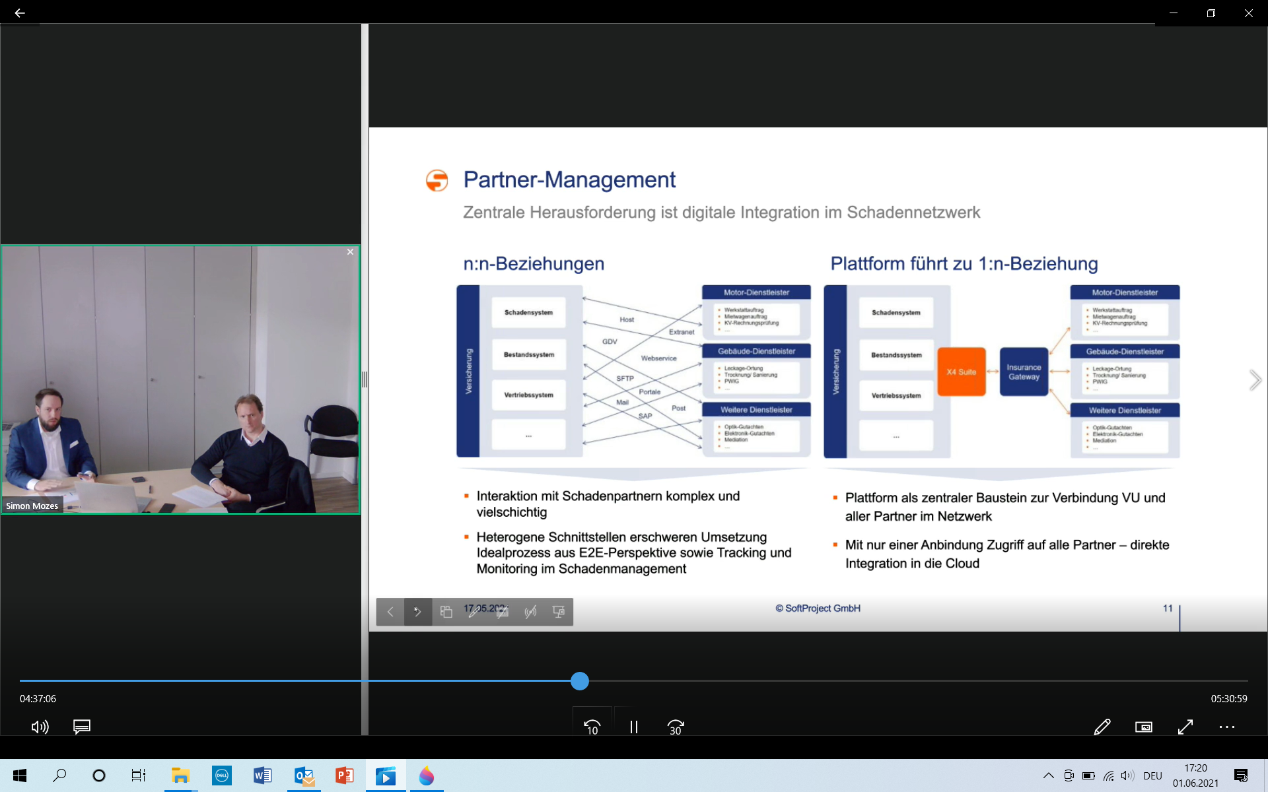The height and width of the screenshot is (792, 1268).
Task: Advance to next slide in the presentation toolbar
Action: [x=417, y=612]
